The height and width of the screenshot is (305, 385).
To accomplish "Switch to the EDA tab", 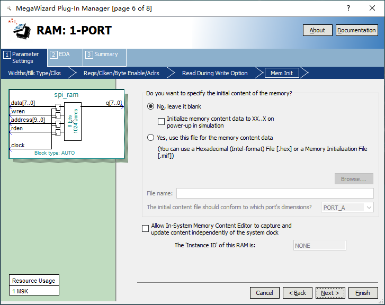I will pos(65,55).
